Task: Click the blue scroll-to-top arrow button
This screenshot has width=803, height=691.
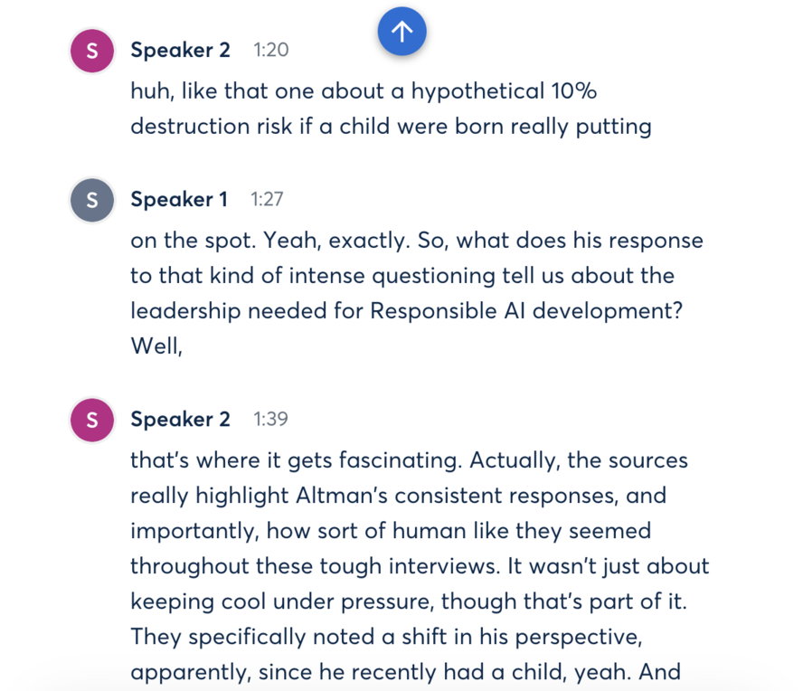Action: click(x=401, y=32)
